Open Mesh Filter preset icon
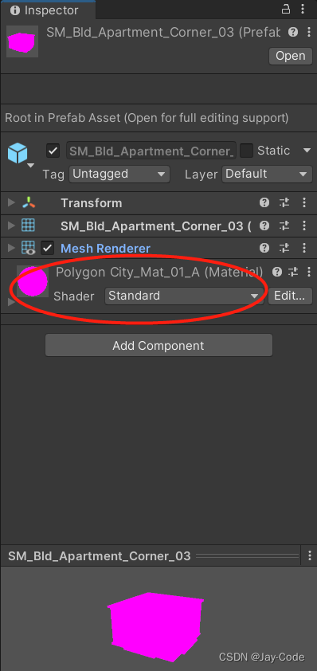 tap(284, 226)
